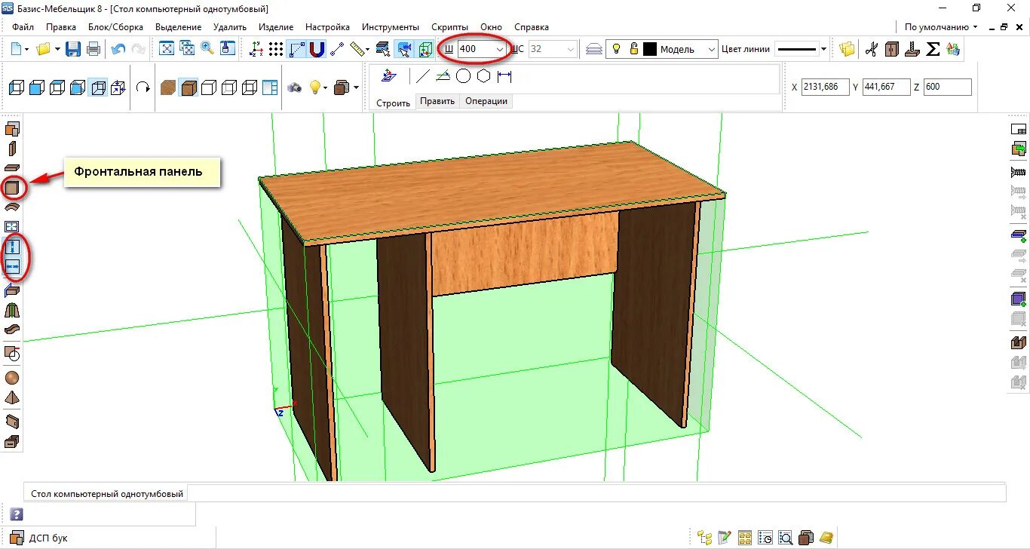Open the Стол компьютерный однотумбовый document tab
1030x549 pixels.
coord(107,494)
